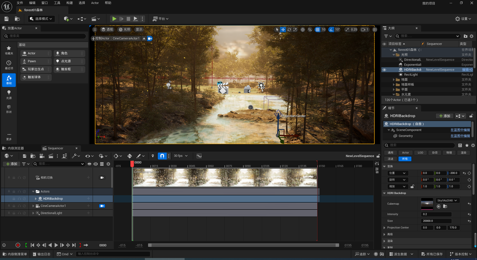Select the 形状 shapes category
The height and width of the screenshot is (260, 477).
pos(9,109)
